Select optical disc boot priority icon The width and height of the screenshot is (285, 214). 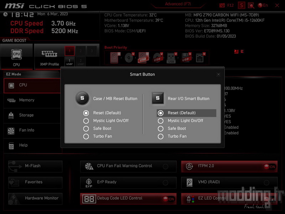pyautogui.click(x=129, y=58)
